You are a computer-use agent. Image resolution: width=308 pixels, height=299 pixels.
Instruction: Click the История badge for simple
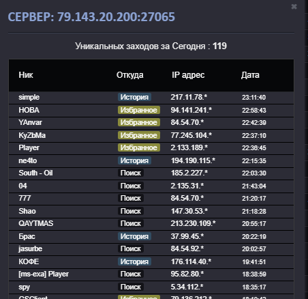(134, 97)
